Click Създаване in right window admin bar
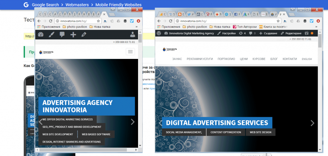 [x=268, y=33]
